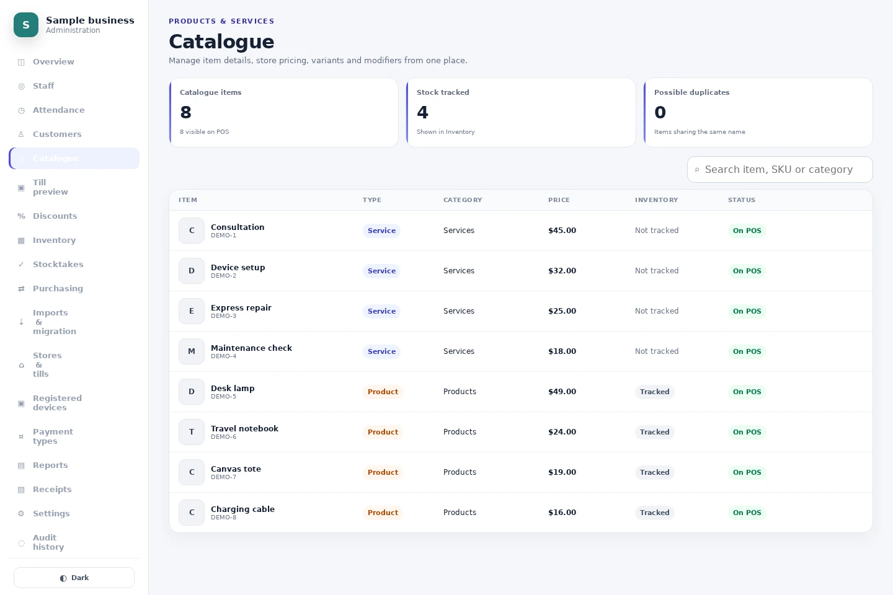Click the Customers person icon
Image resolution: width=893 pixels, height=595 pixels.
21,134
